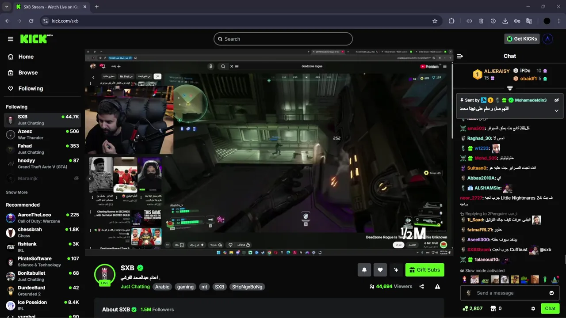Viewport: 566px width, 318px height.
Task: Expand the gift leaderboard chevron
Action: tap(510, 88)
